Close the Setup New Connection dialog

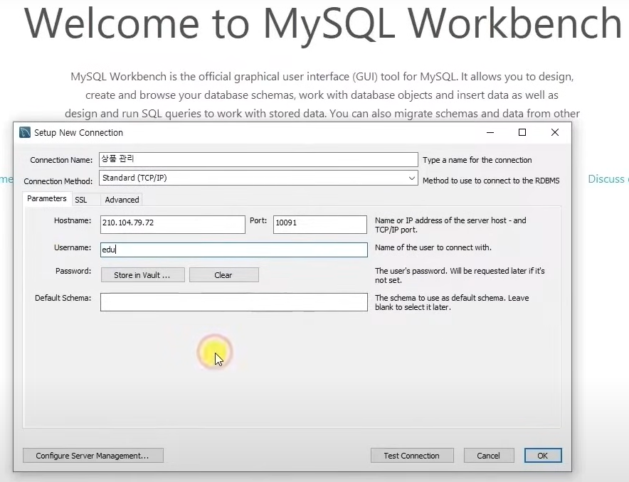point(555,132)
